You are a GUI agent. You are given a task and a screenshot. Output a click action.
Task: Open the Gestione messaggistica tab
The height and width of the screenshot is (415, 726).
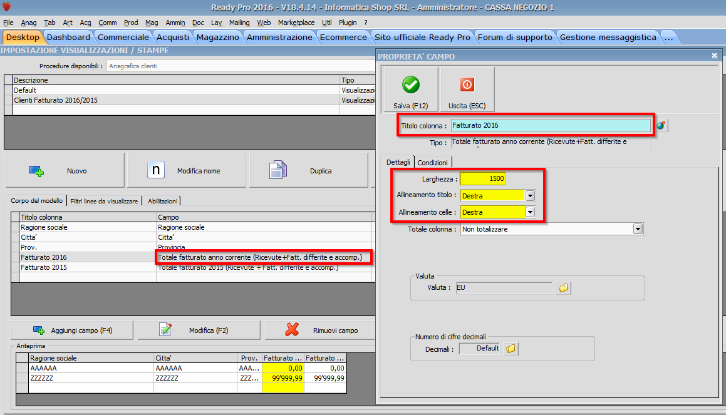608,37
